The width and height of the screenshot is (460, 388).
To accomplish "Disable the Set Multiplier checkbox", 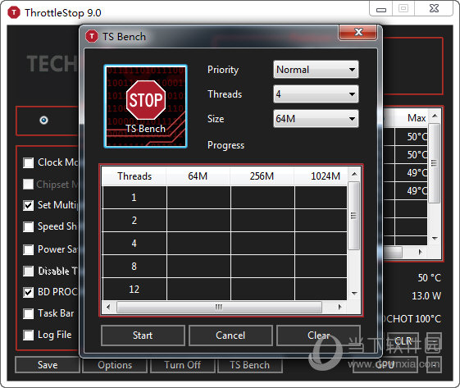I will [x=29, y=205].
